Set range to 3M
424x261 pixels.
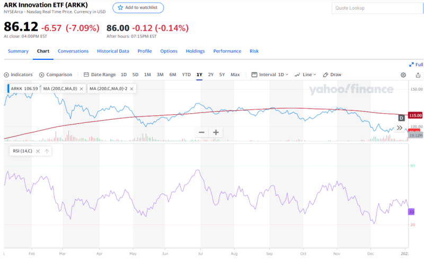160,75
